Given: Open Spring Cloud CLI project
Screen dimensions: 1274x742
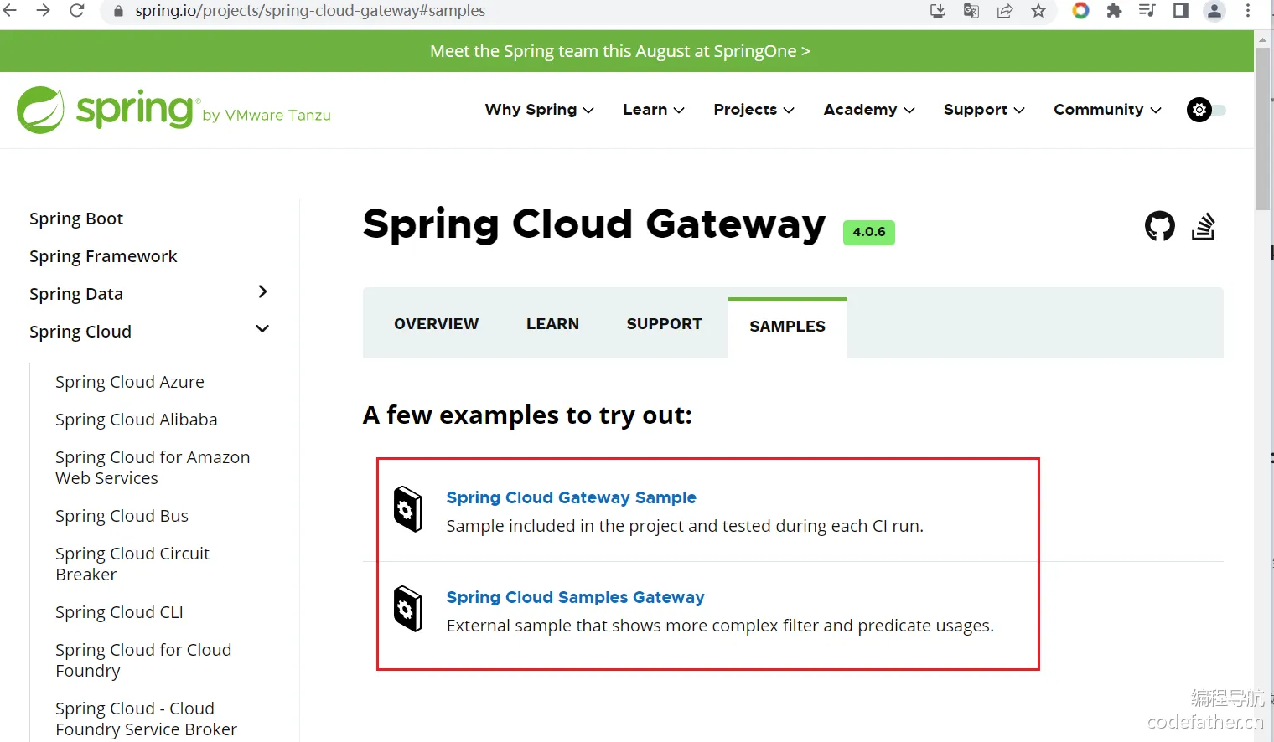Looking at the screenshot, I should pos(119,612).
